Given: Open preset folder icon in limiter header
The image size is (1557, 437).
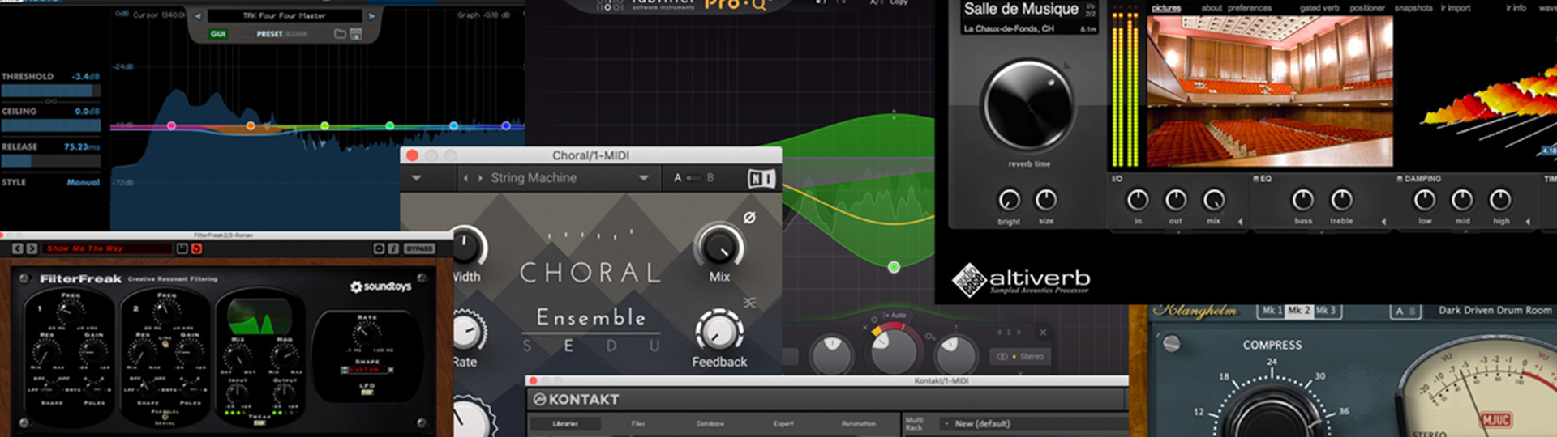Looking at the screenshot, I should 340,34.
